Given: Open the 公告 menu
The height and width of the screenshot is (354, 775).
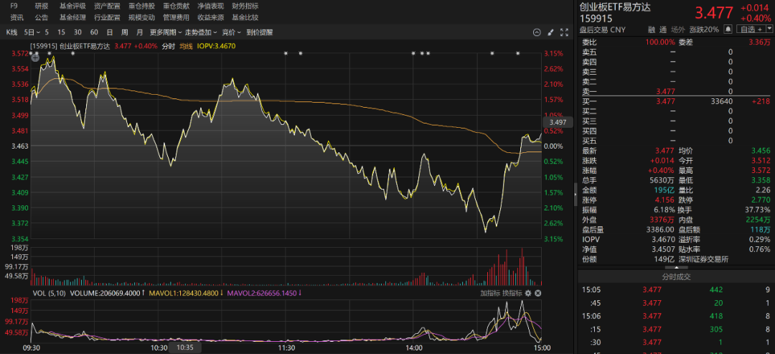Looking at the screenshot, I should point(42,18).
